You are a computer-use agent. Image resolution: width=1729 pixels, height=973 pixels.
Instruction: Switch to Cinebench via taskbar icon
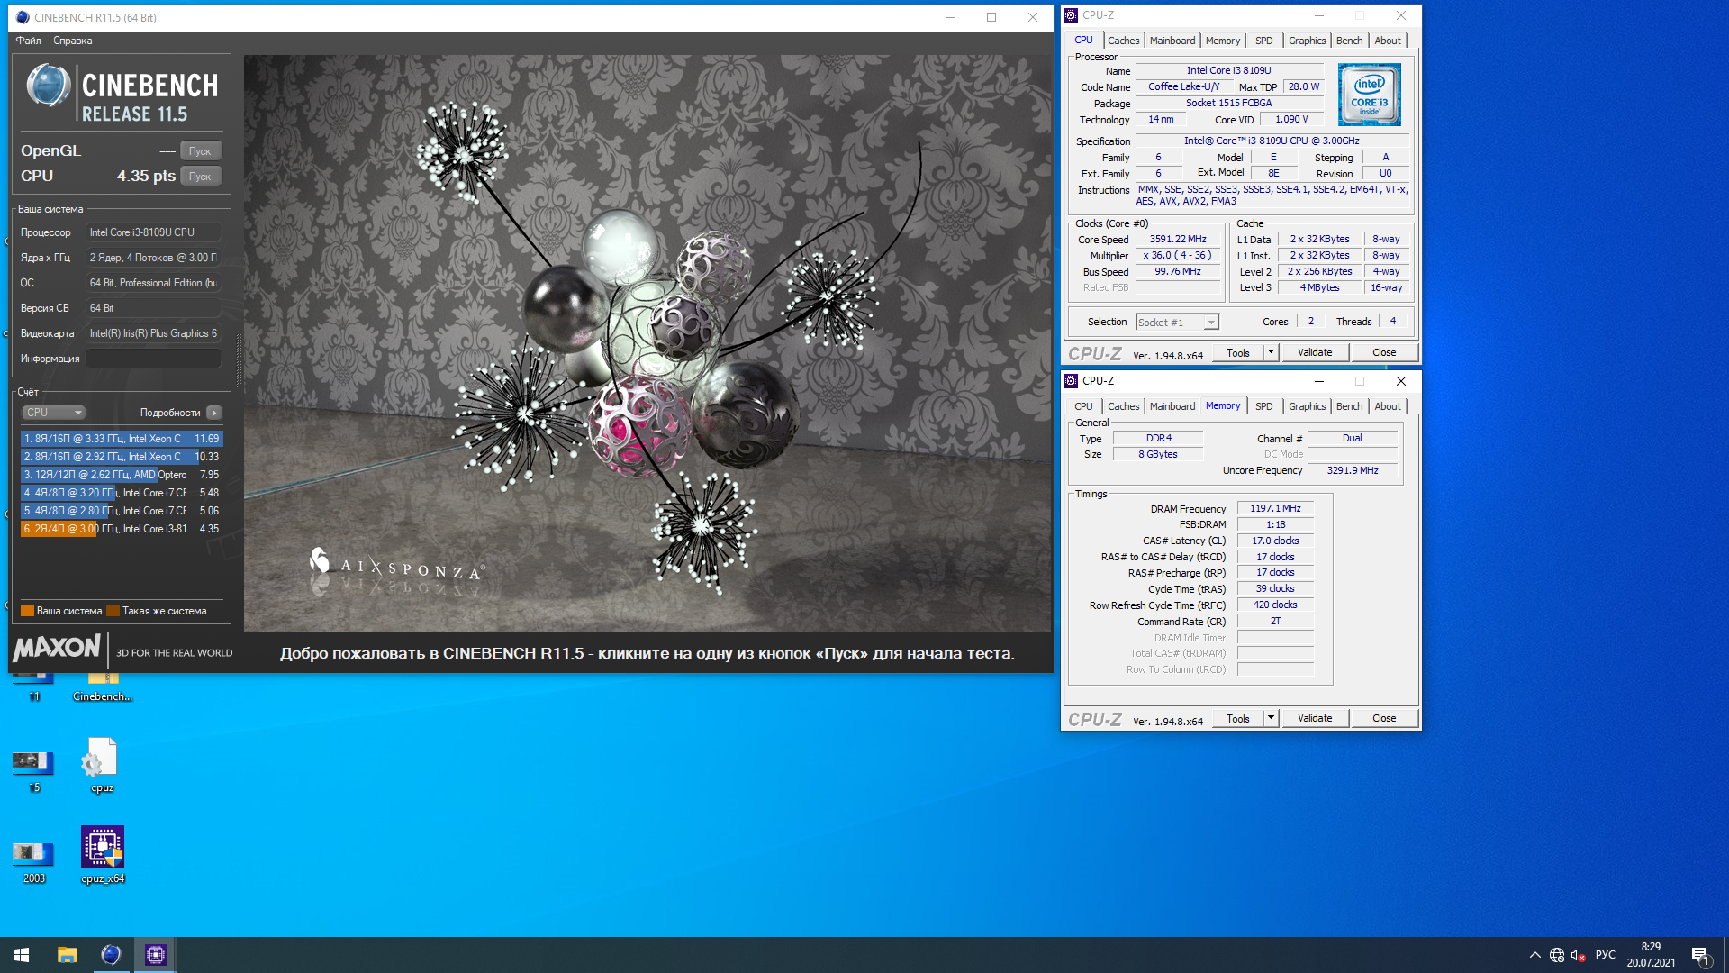[x=111, y=955]
